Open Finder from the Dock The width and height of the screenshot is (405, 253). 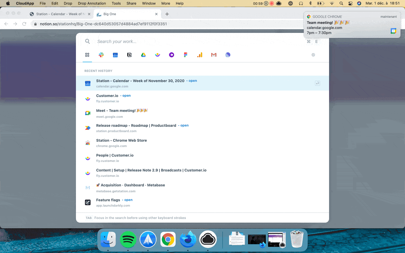pos(108,240)
